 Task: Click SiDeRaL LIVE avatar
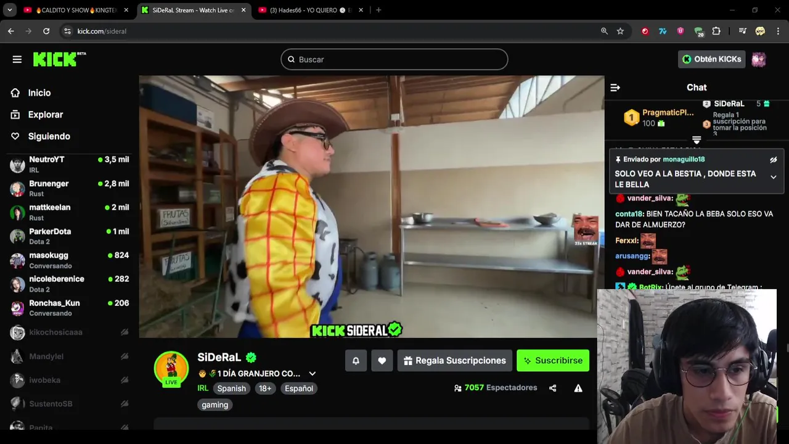tap(171, 369)
